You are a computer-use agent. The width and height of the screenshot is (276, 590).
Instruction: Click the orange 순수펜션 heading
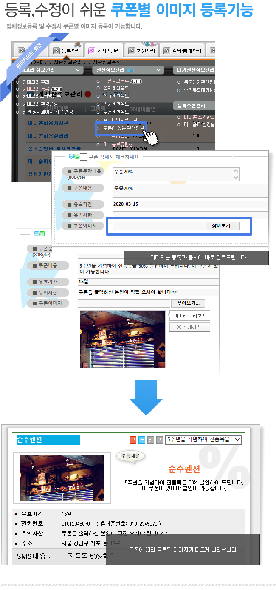[184, 469]
